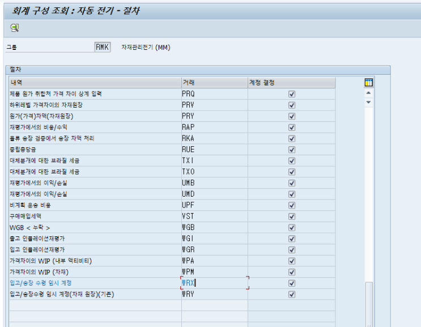Viewport: 421px width, 327px height.
Task: Click description '출고 인플레이션재평가'
Action: tap(37, 239)
